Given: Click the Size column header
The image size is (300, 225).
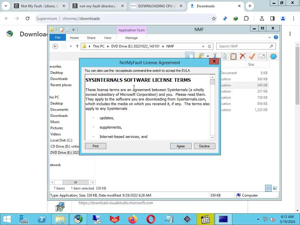Looking at the screenshot, I should (x=258, y=64).
